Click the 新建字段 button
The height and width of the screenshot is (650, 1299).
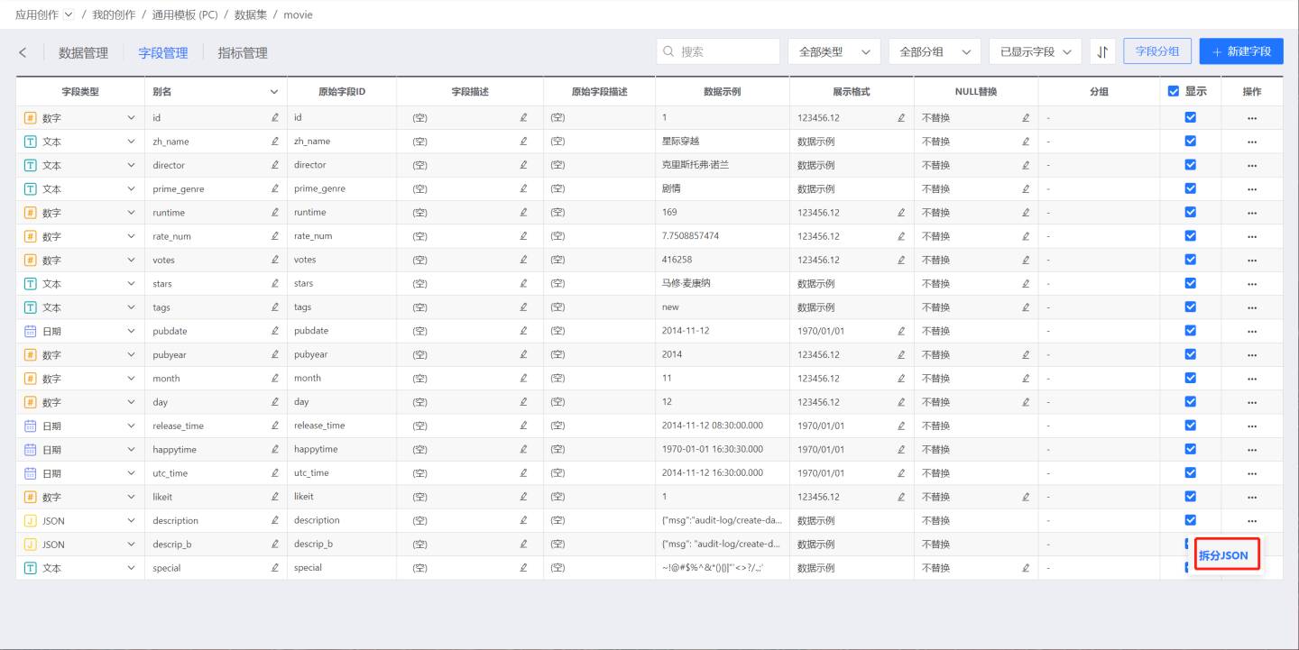1240,51
